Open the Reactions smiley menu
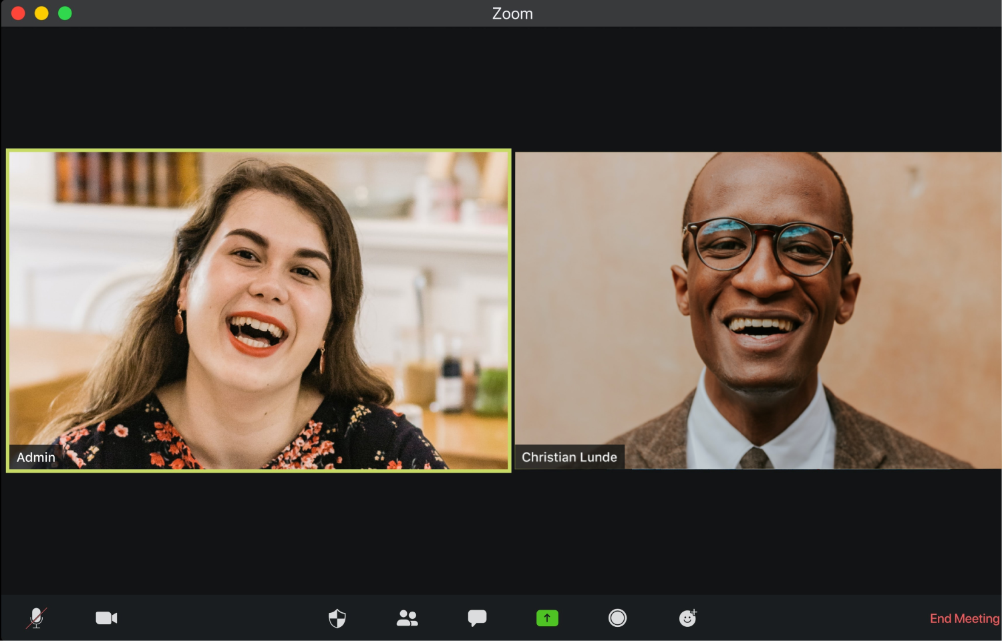1002x641 pixels. (x=687, y=618)
